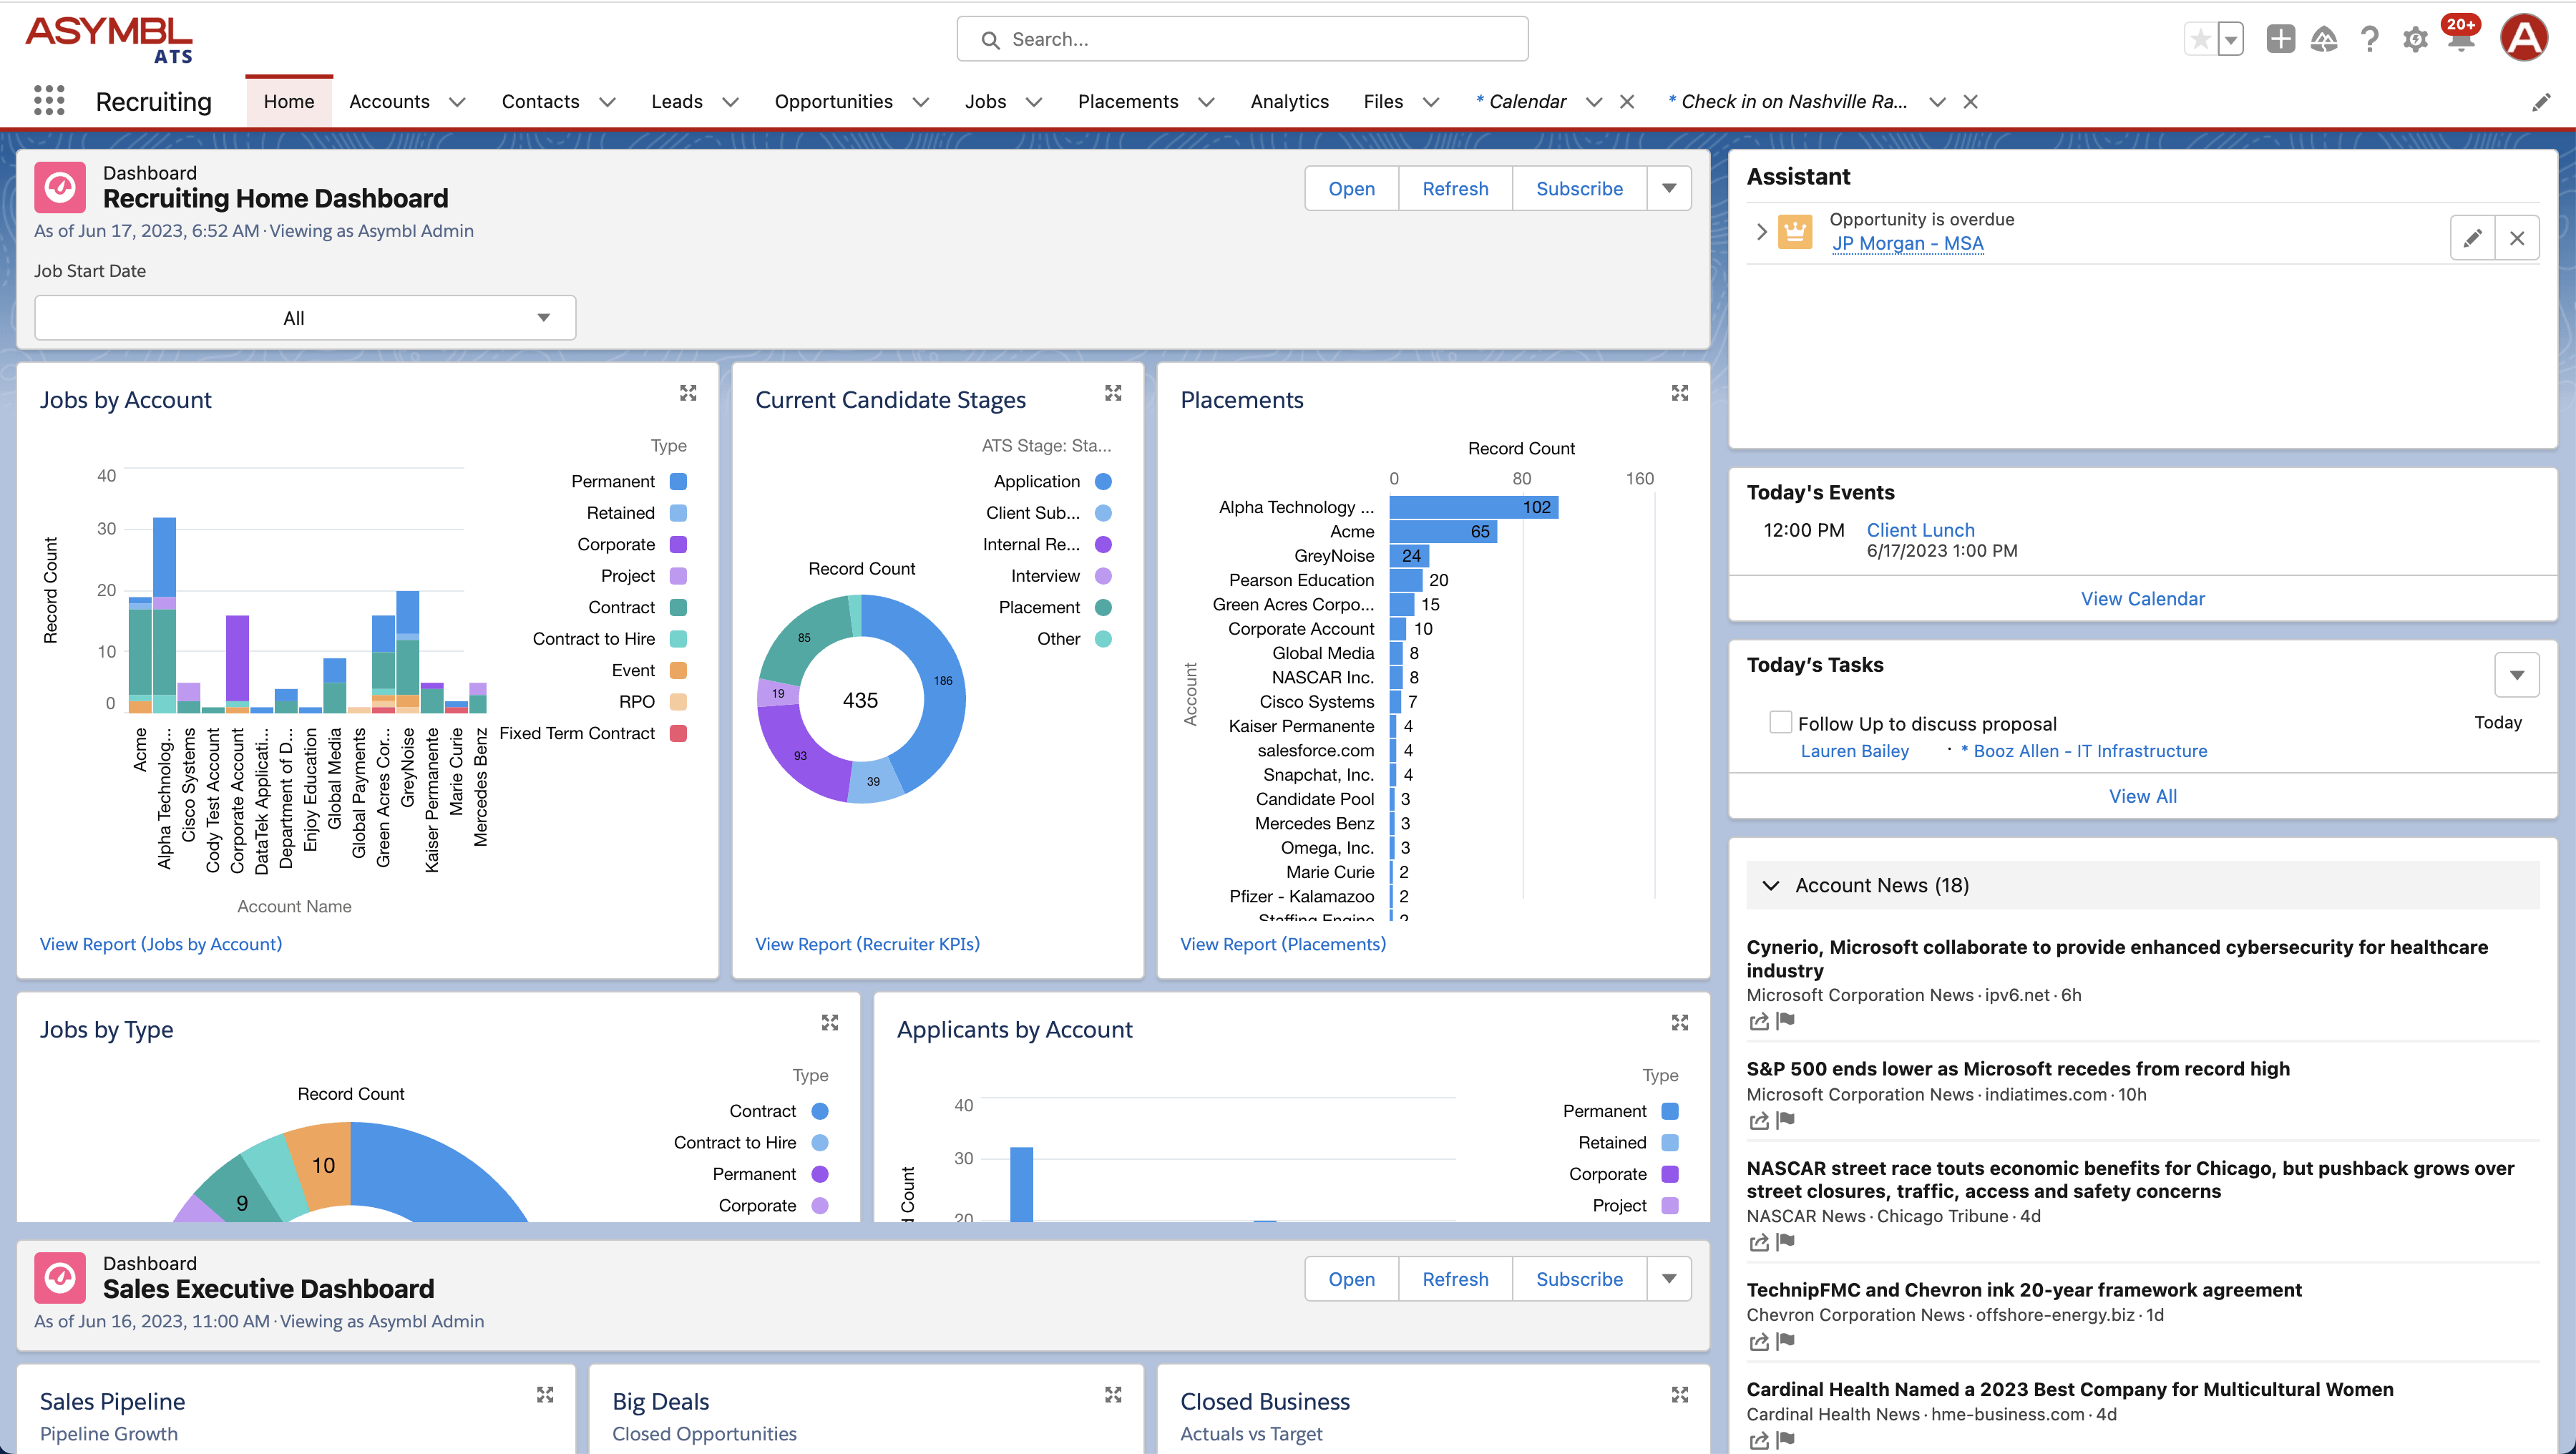Share the NASCAR street race article

[1759, 1242]
